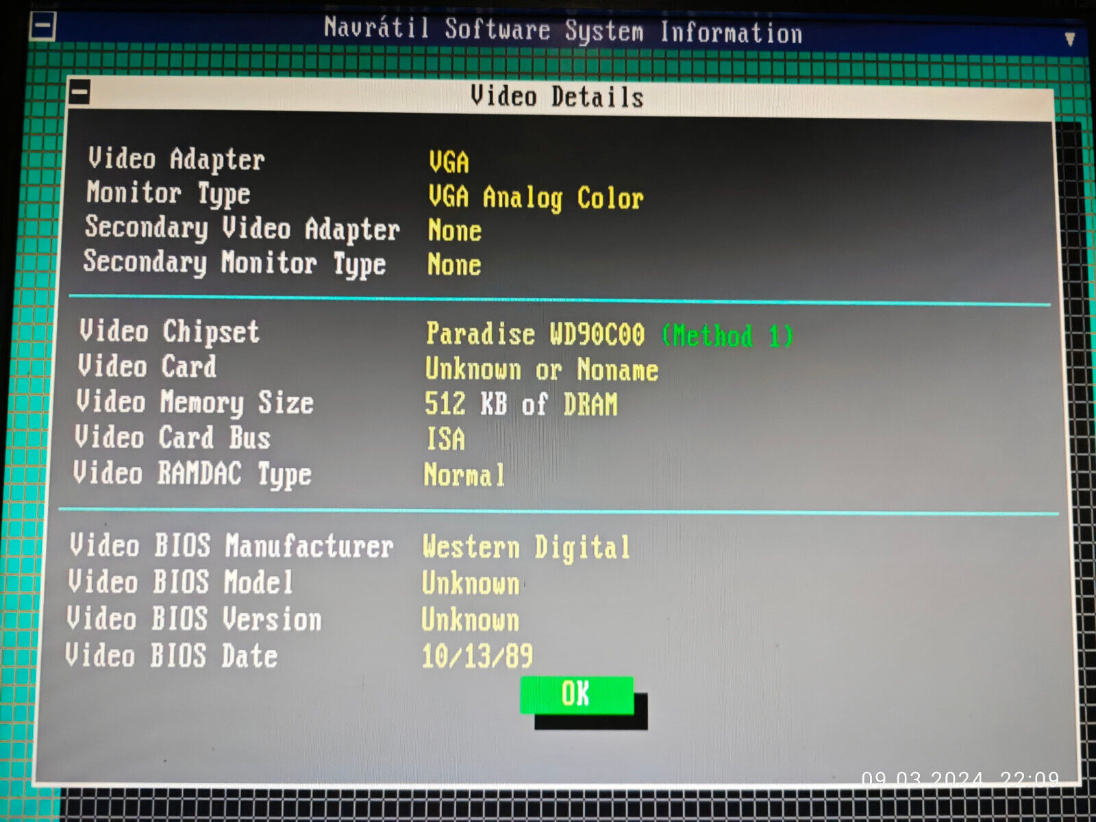Screen dimensions: 1096x822
Task: Select the green '(Method 1)' text
Action: pos(727,336)
